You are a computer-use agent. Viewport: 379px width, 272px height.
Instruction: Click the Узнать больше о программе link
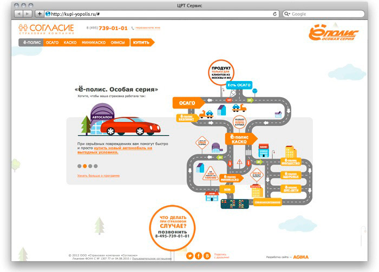[x=99, y=176]
